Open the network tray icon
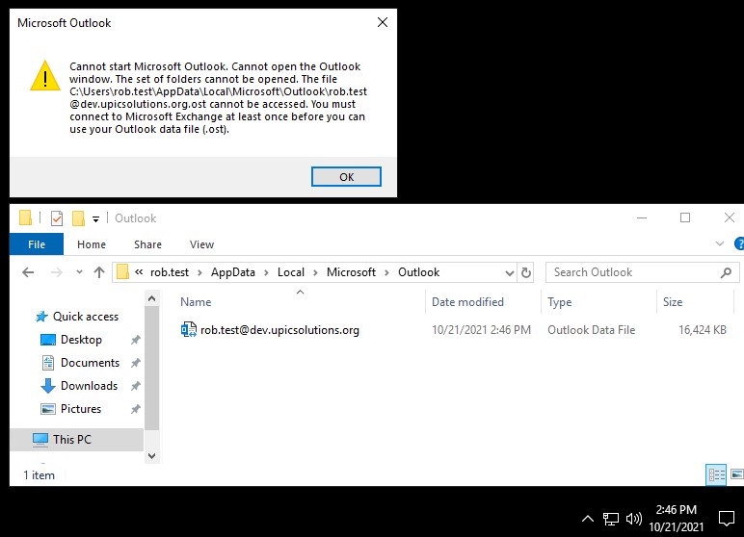The height and width of the screenshot is (537, 744). point(611,519)
